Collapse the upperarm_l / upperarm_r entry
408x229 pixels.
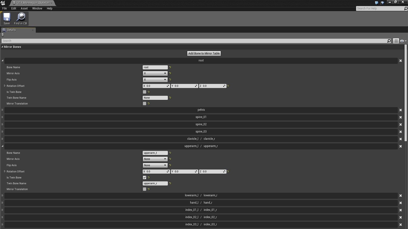click(x=2, y=146)
